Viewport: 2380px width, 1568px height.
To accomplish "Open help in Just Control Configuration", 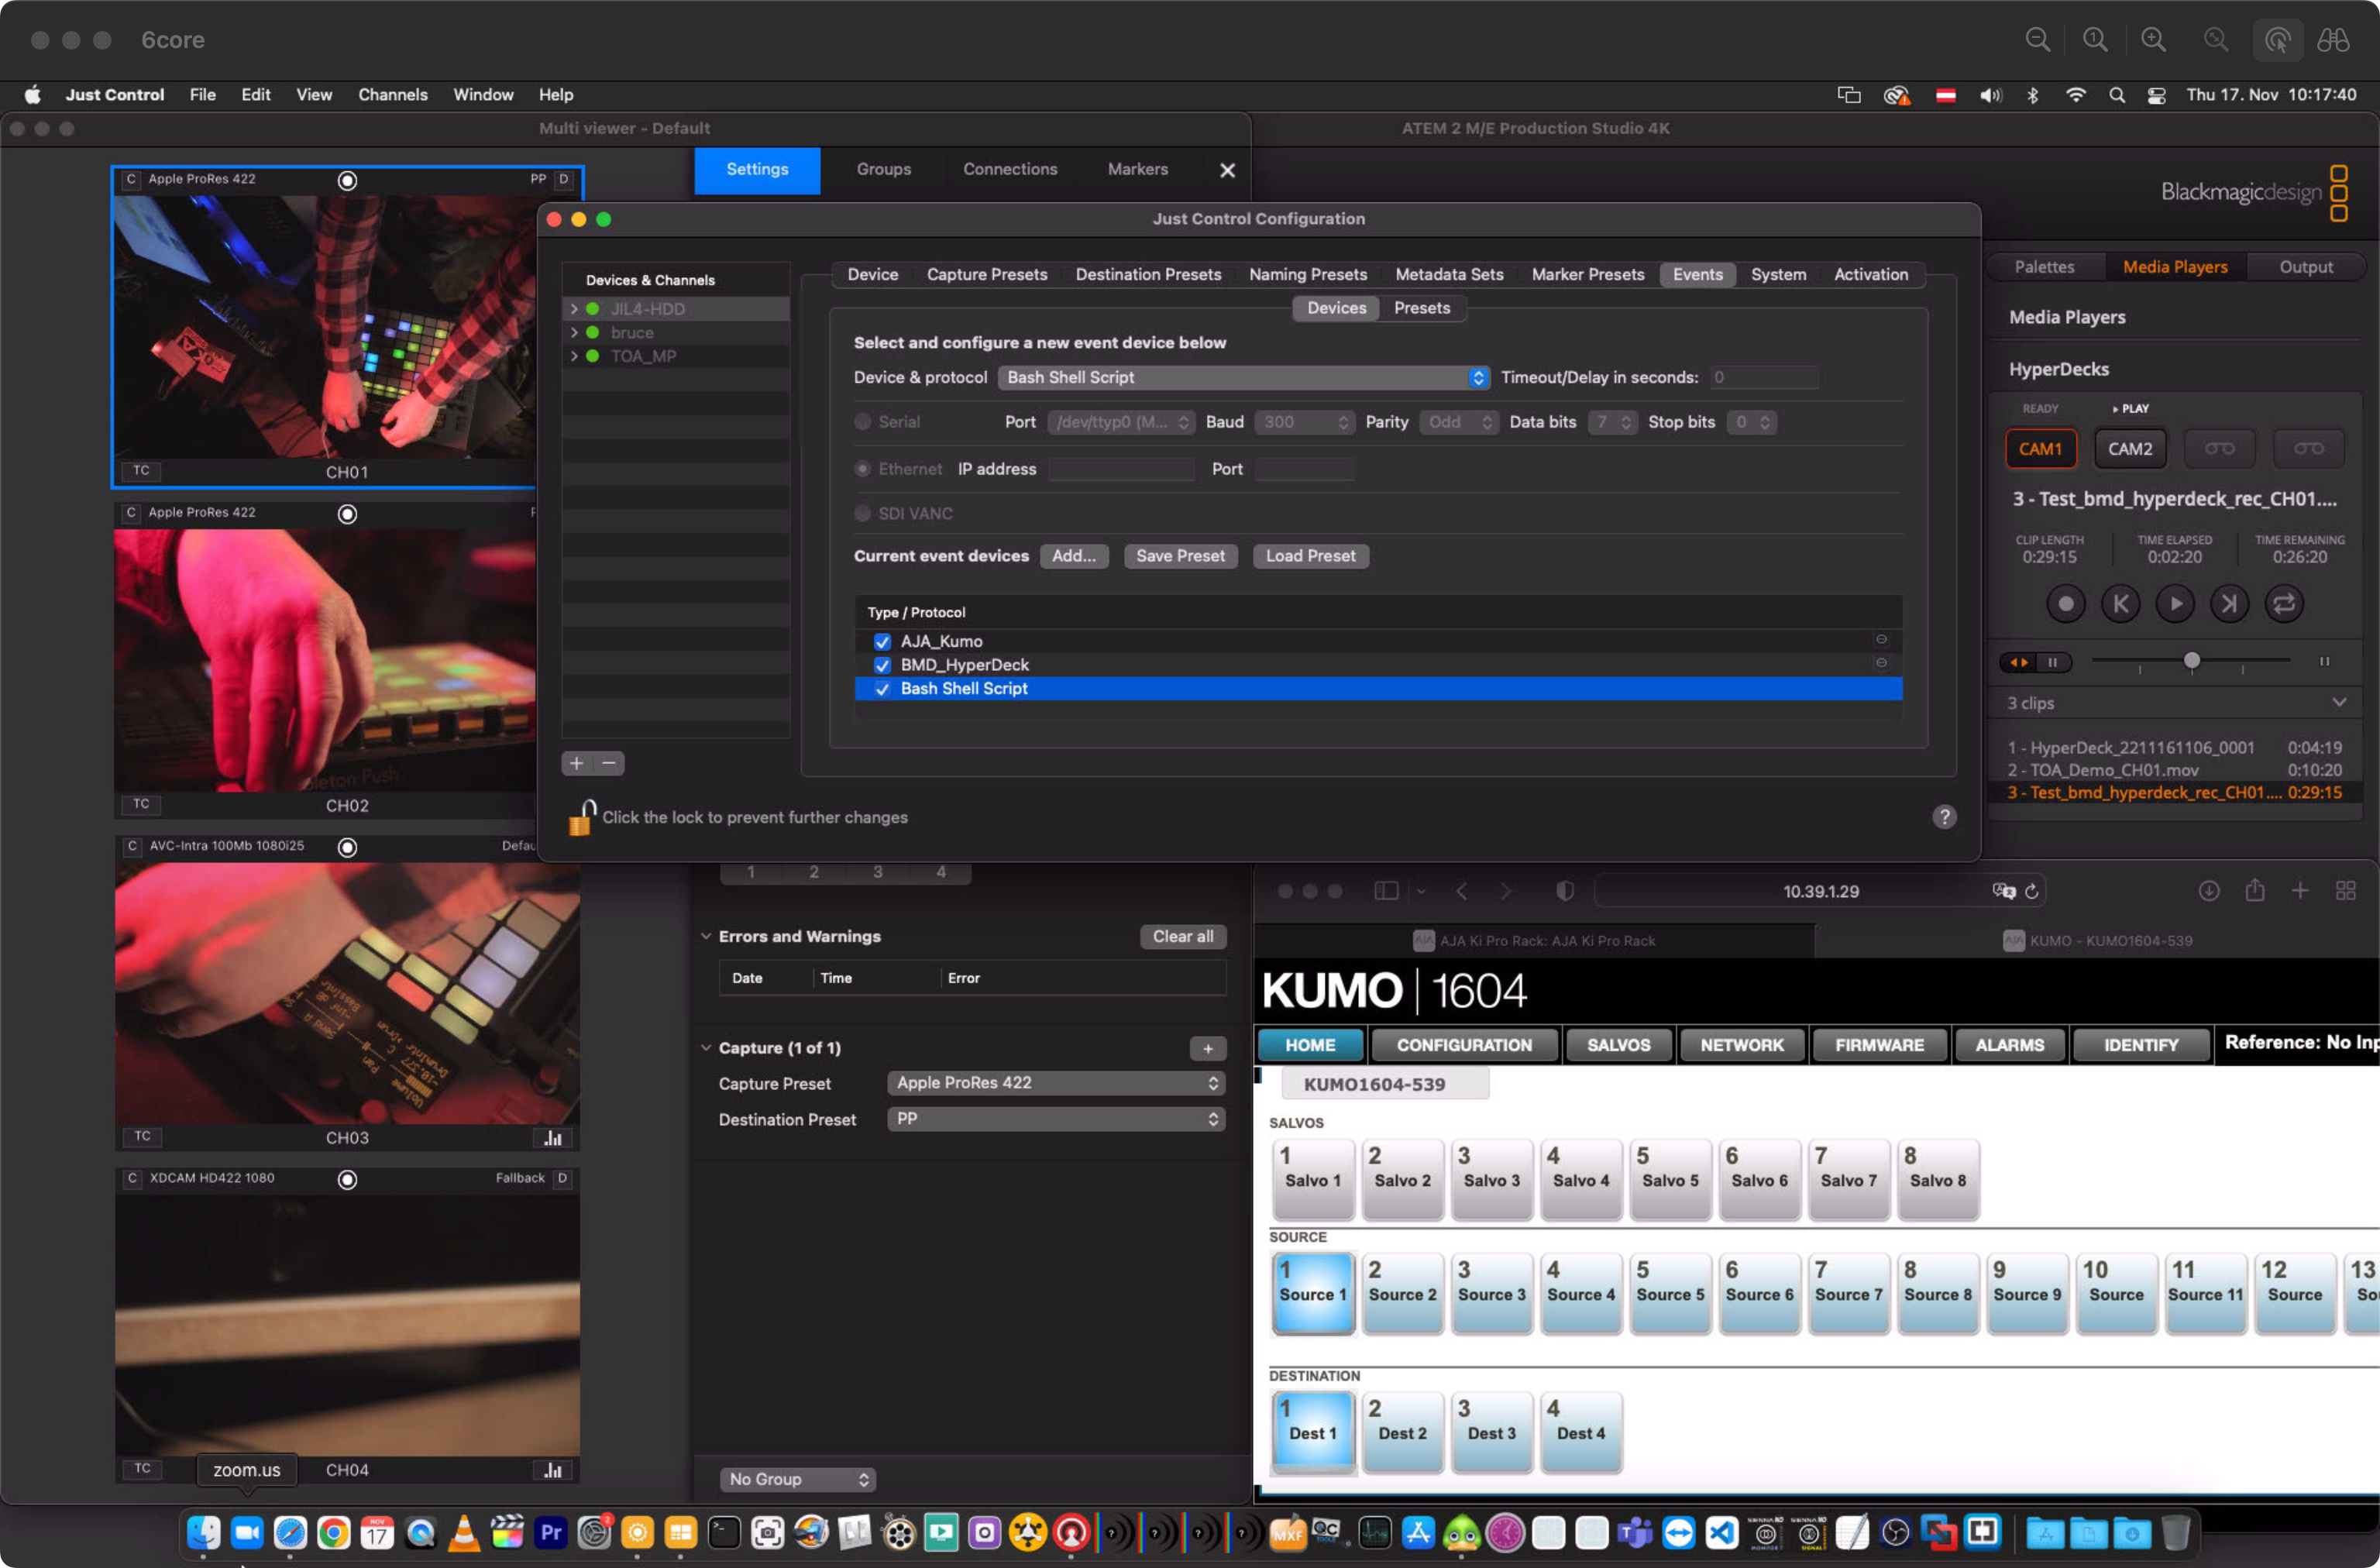I will click(1944, 817).
